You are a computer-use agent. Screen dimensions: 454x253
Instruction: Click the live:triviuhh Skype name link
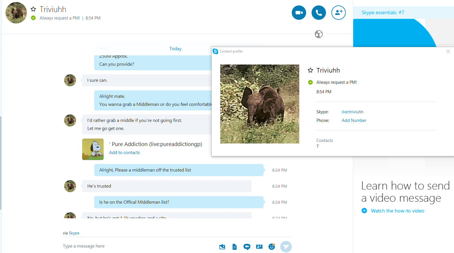coord(352,112)
